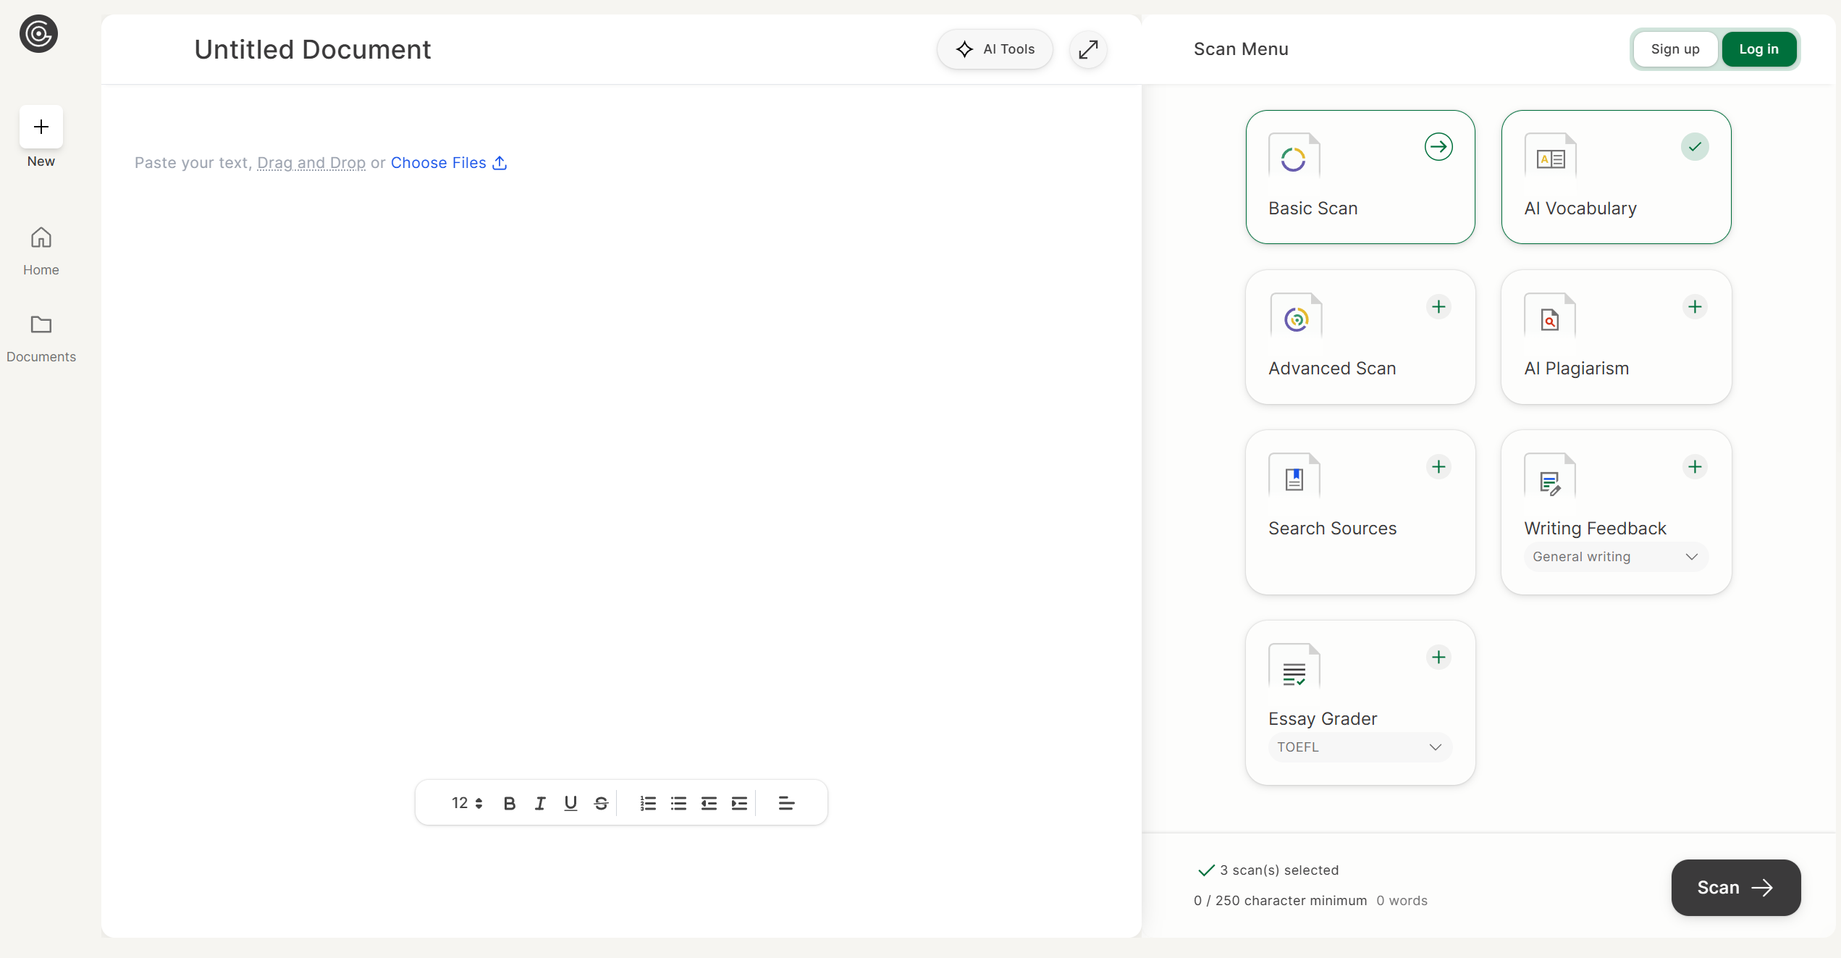Insert a bulleted list
The width and height of the screenshot is (1841, 958).
[x=678, y=803]
